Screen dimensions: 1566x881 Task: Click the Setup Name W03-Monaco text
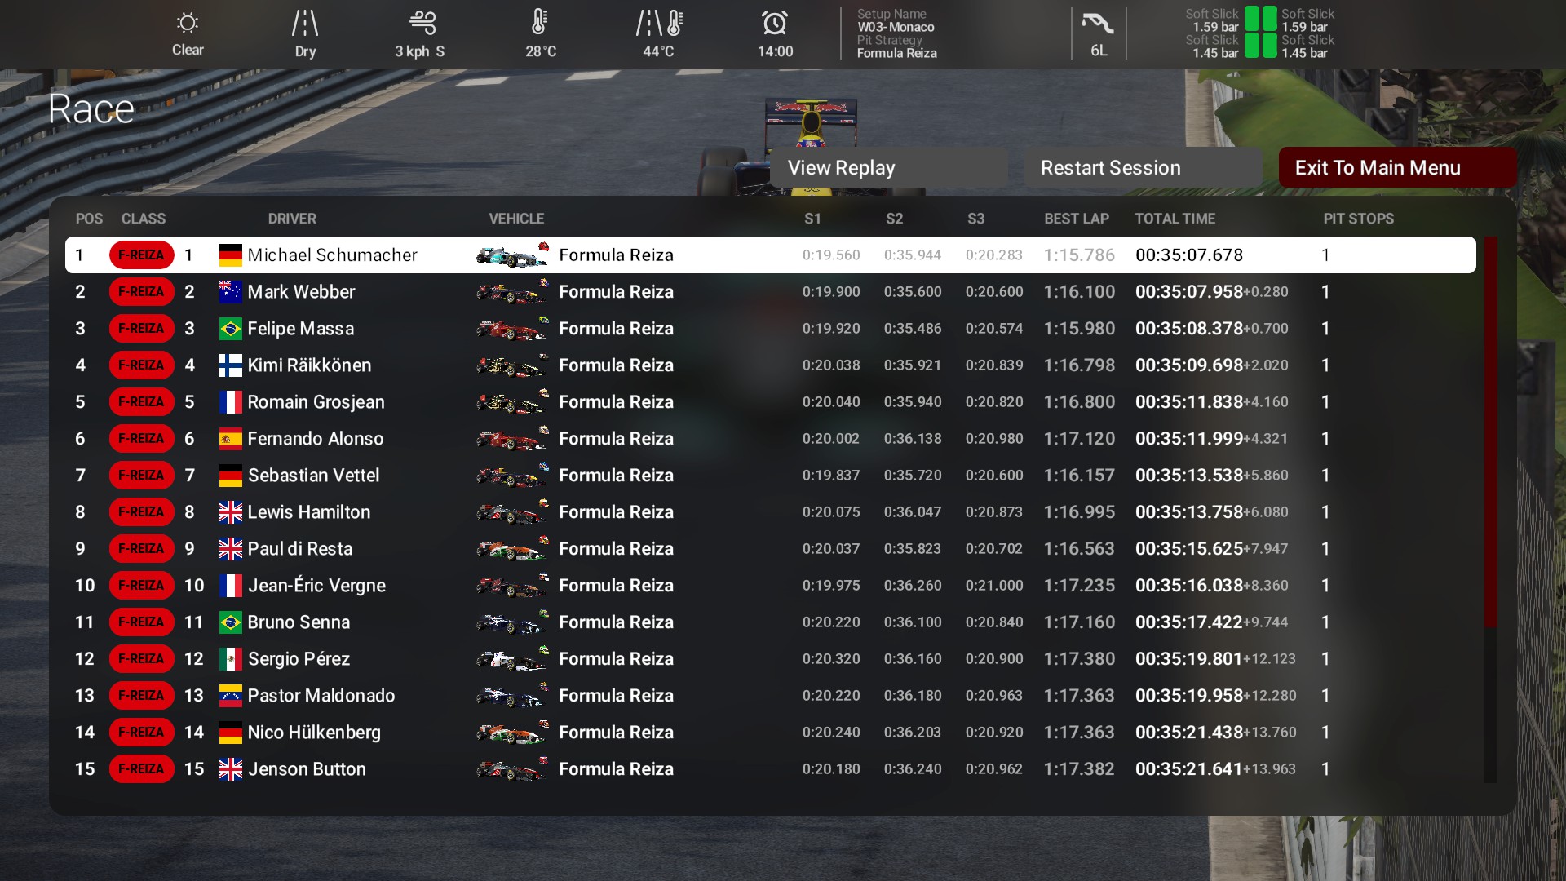pyautogui.click(x=896, y=27)
